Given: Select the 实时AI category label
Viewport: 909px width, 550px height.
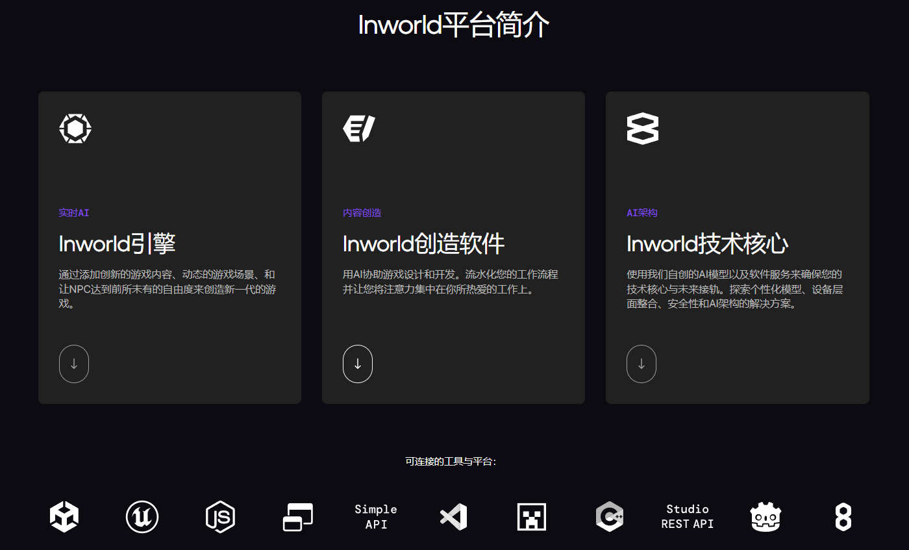Looking at the screenshot, I should (x=73, y=212).
